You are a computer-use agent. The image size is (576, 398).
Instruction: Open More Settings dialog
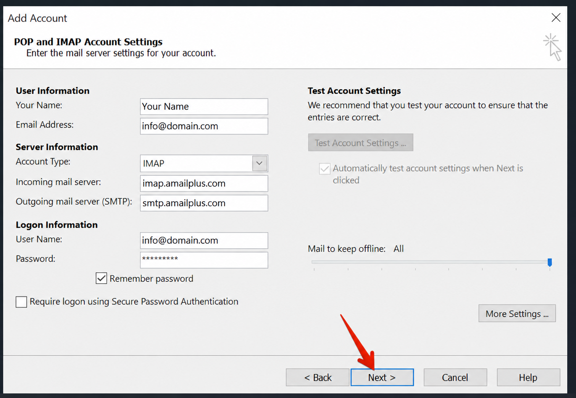[x=517, y=314]
